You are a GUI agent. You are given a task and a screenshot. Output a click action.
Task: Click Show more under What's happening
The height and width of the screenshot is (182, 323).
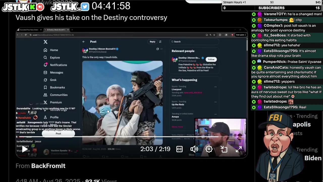click(177, 127)
